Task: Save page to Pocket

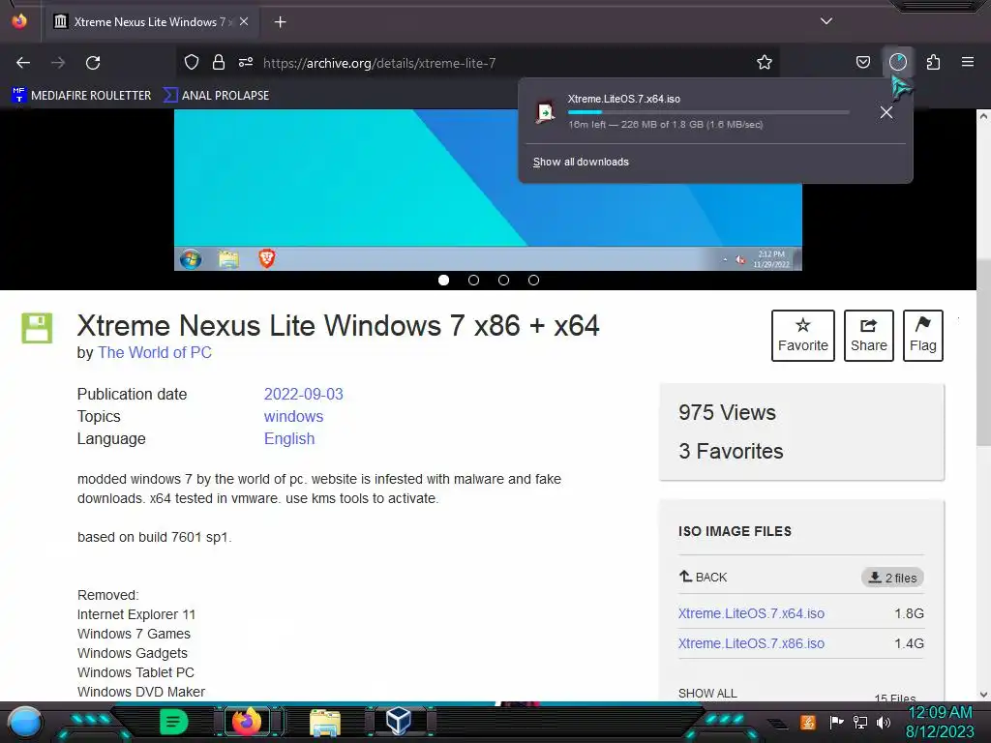Action: point(862,62)
